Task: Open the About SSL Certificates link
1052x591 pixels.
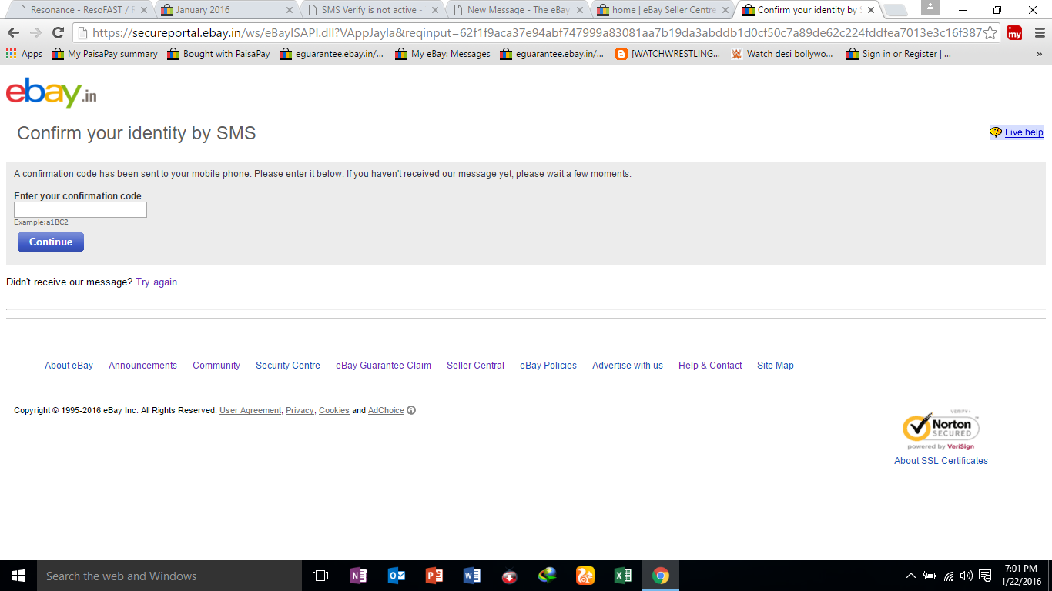Action: pos(941,461)
